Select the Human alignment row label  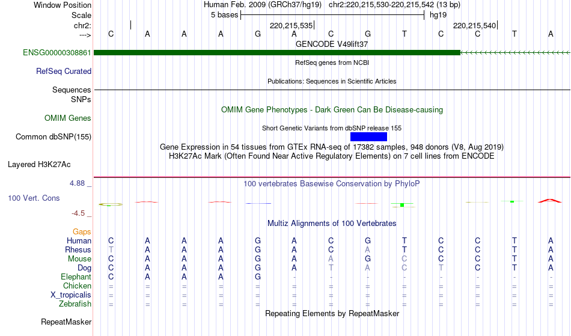[x=79, y=240]
